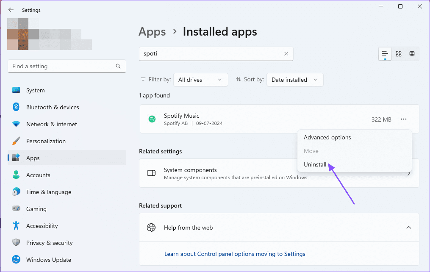Collapse the Help from the web section

409,228
